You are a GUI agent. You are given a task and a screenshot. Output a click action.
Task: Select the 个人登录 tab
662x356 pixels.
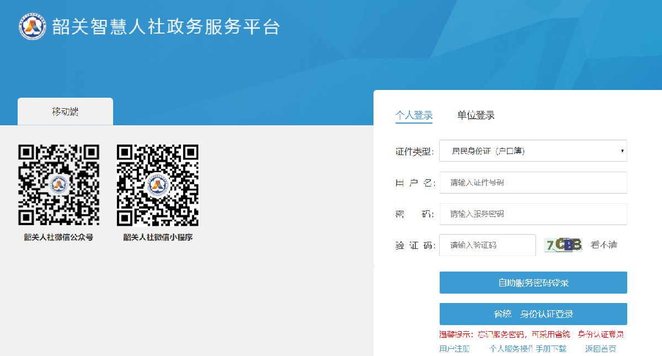click(x=414, y=115)
